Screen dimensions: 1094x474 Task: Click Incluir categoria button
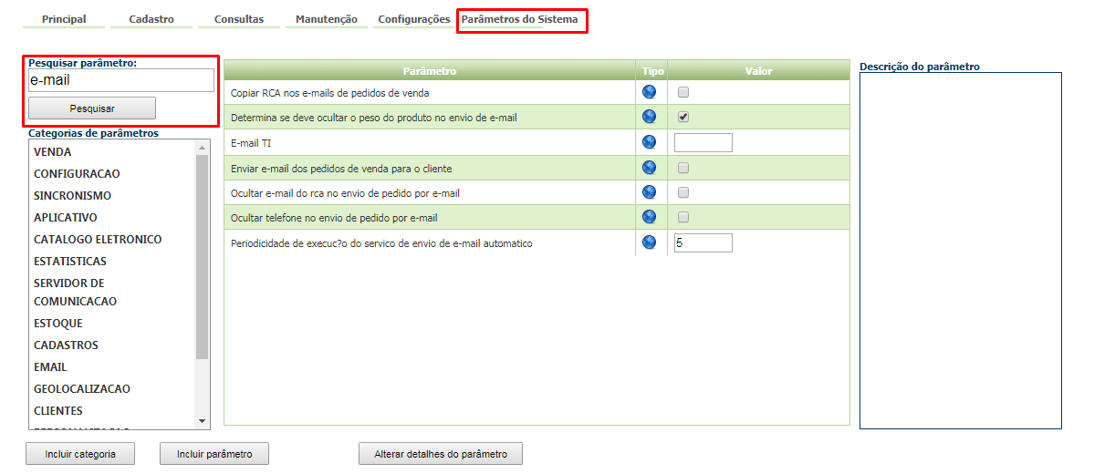80,454
